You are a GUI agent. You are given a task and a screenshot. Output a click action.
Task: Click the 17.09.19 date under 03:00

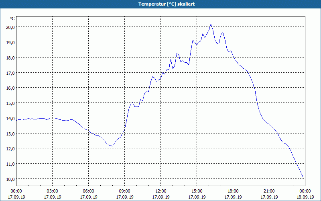[53, 197]
